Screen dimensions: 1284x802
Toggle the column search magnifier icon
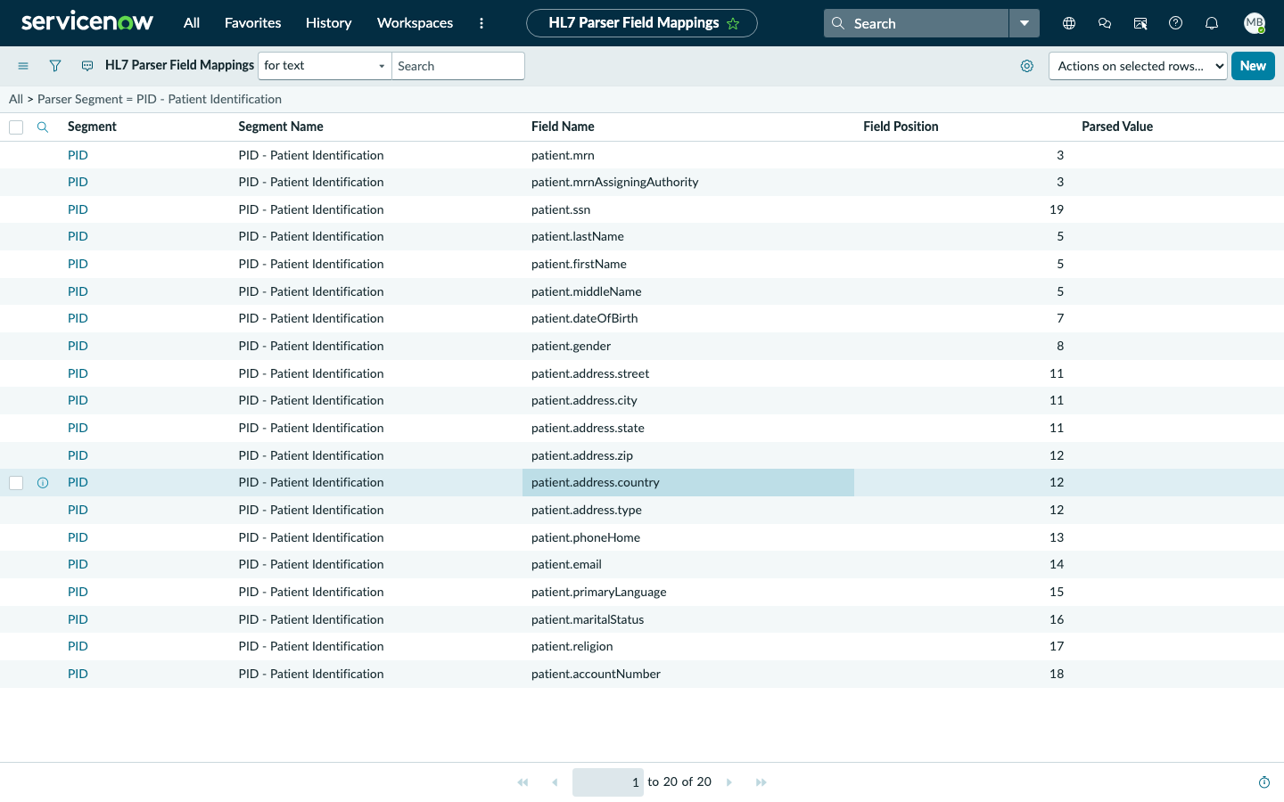coord(42,127)
